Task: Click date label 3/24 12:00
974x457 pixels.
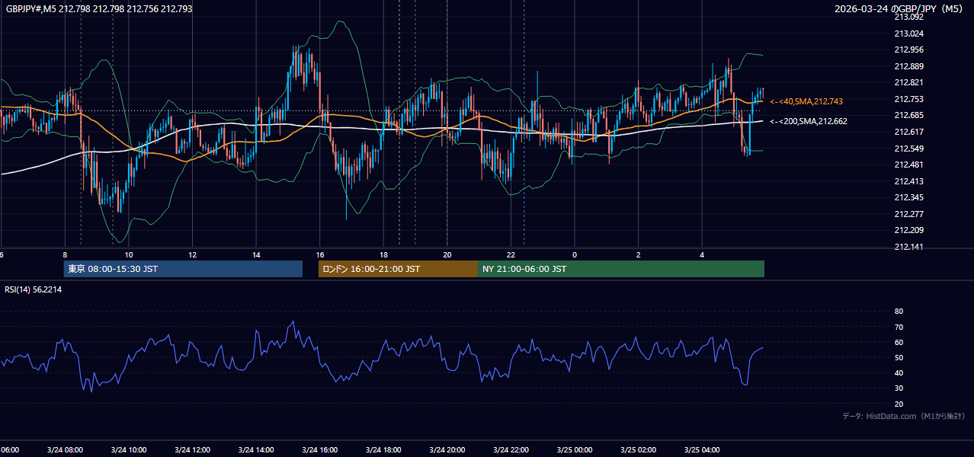Action: [192, 450]
